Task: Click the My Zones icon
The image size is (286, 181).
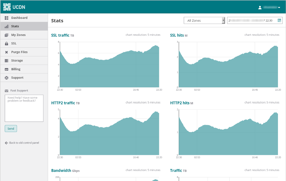Action: [x=6, y=35]
